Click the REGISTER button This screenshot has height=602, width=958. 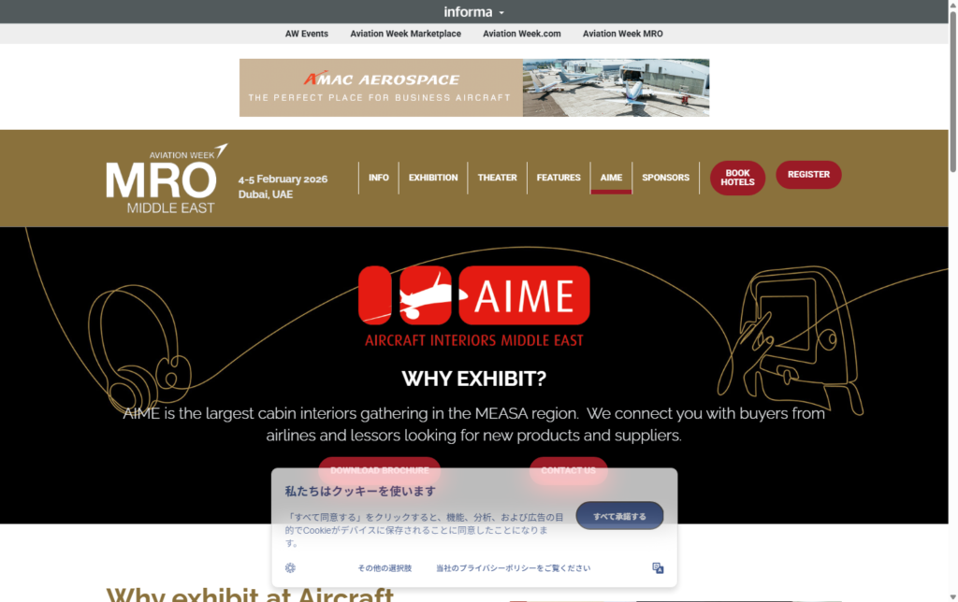(x=808, y=174)
